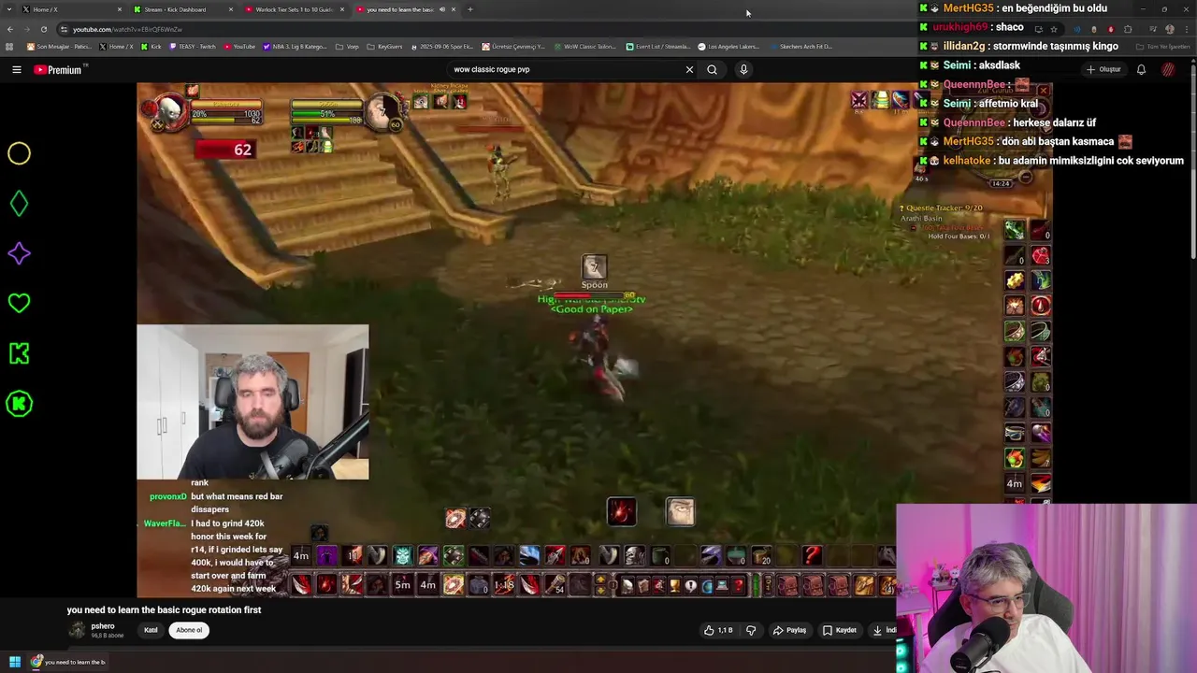1197x673 pixels.
Task: Open the pshero channel name link
Action: [103, 626]
